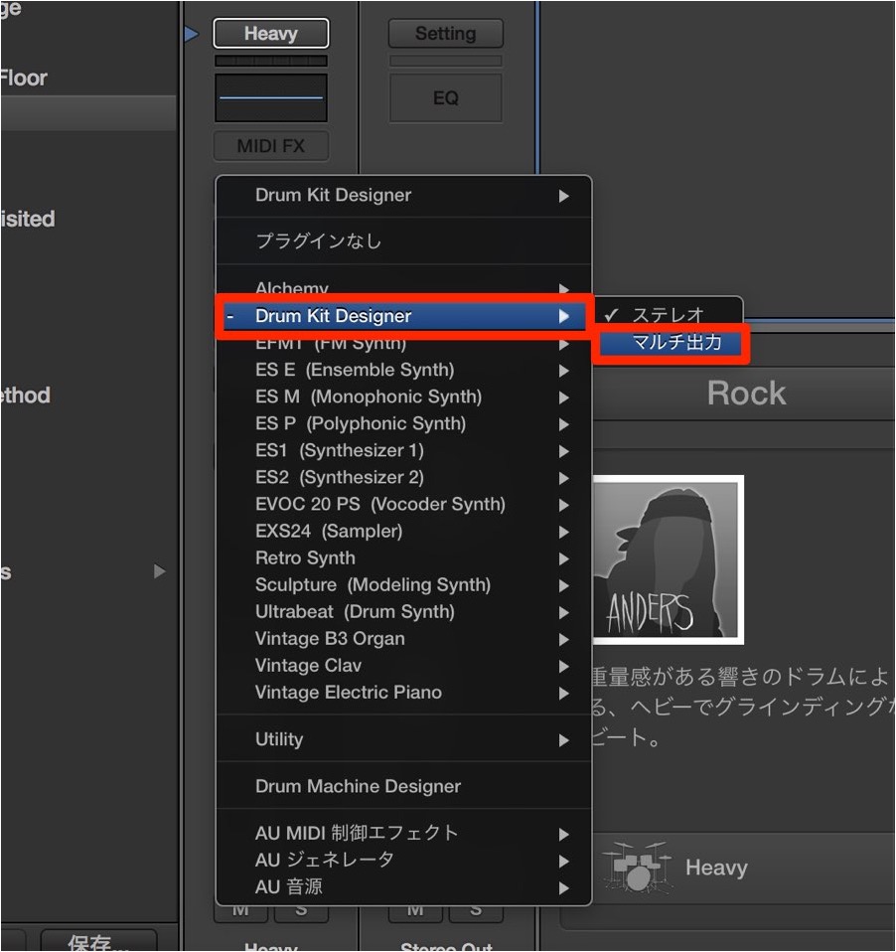The width and height of the screenshot is (896, 952).
Task: Choose ES1 (Synthesizer 1)
Action: 403,450
